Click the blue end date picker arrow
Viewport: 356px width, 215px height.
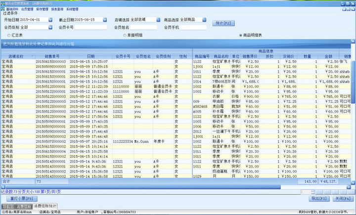[104, 20]
